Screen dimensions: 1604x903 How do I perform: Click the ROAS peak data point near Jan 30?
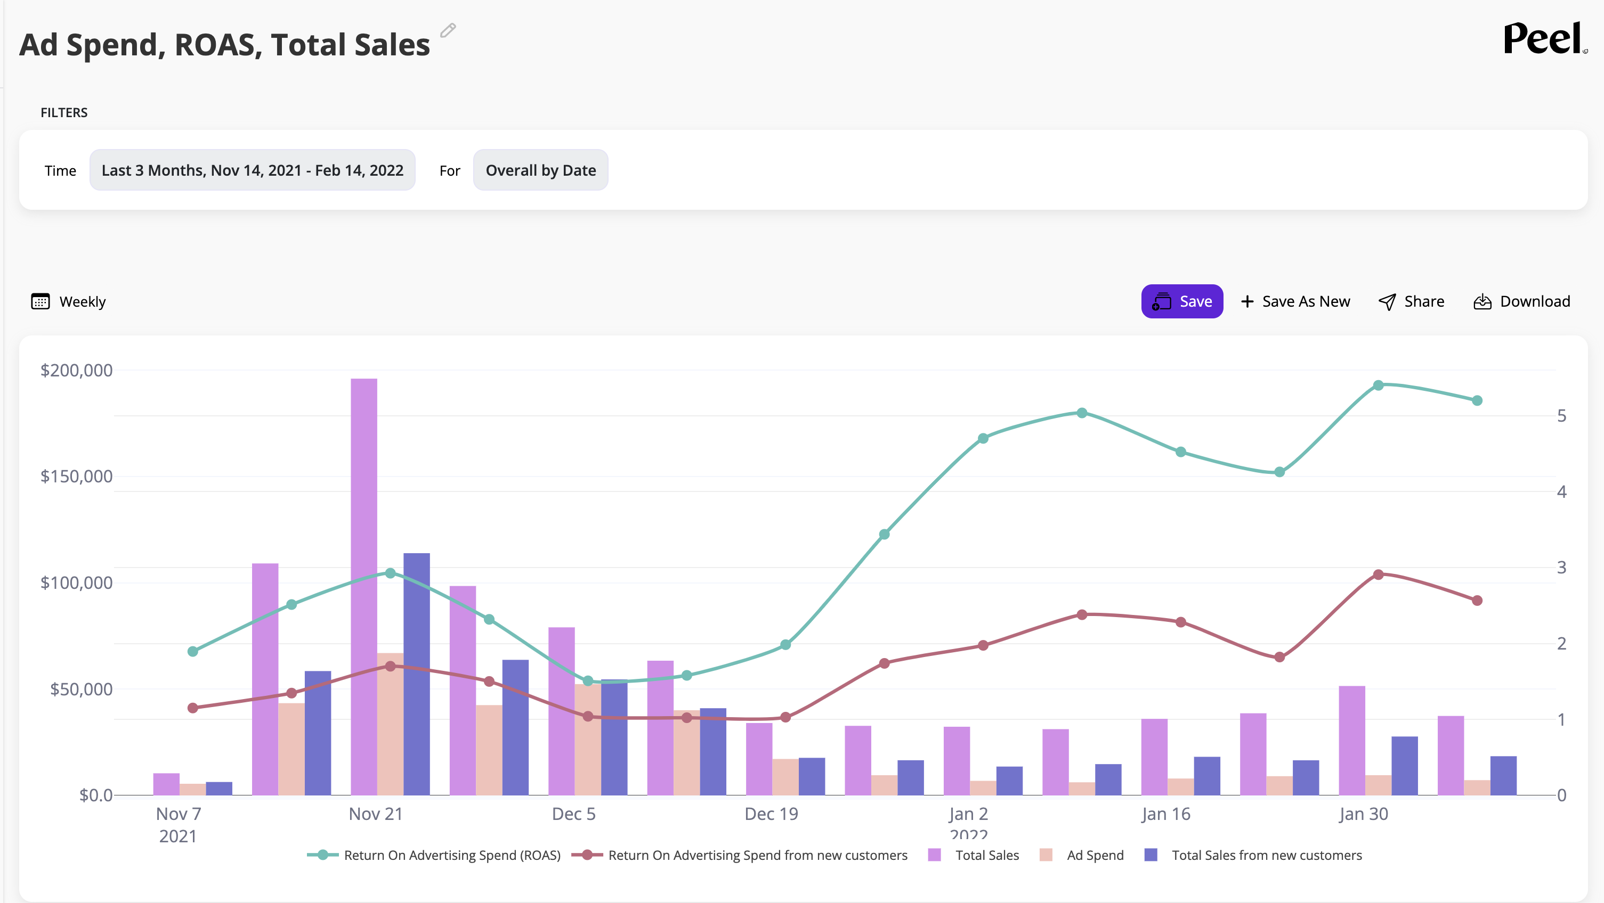coord(1378,385)
